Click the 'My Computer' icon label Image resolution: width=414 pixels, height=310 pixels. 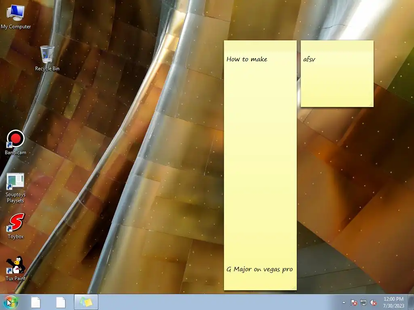coord(16,27)
